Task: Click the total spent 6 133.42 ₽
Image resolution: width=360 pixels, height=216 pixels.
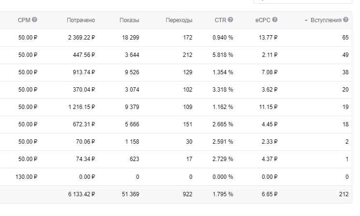Action: 82,194
